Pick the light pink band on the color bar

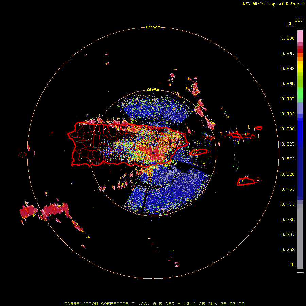pyautogui.click(x=300, y=36)
